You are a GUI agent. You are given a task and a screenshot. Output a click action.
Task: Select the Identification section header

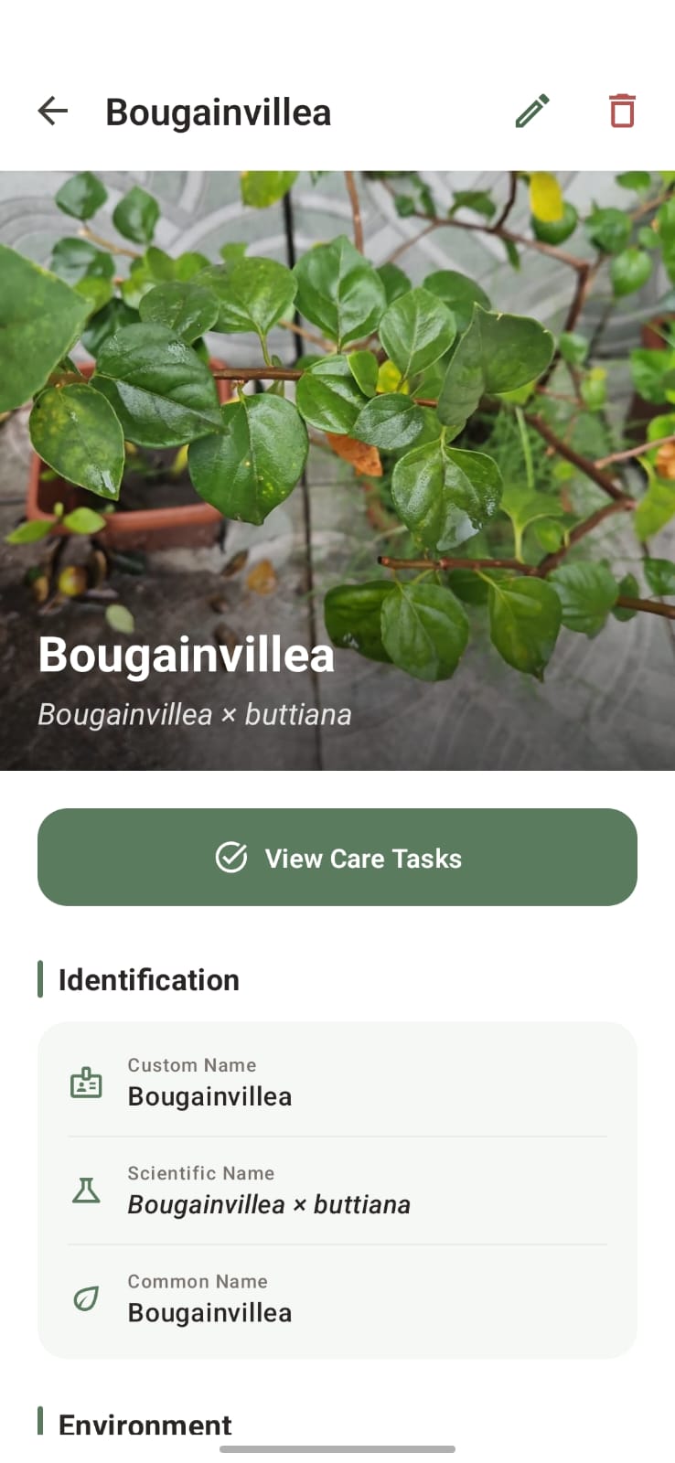149,980
